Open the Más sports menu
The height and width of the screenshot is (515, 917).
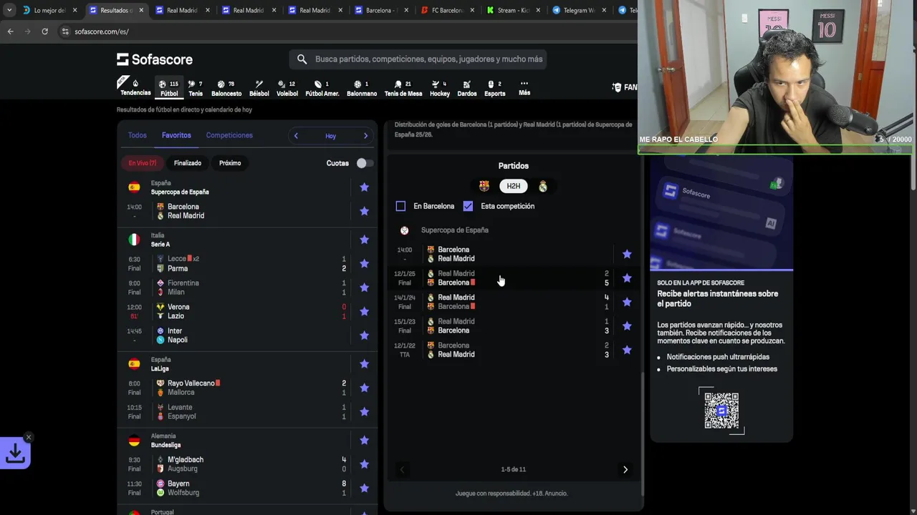524,89
